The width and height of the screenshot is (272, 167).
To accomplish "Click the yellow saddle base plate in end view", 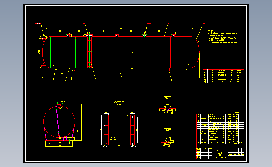I will tap(59, 144).
